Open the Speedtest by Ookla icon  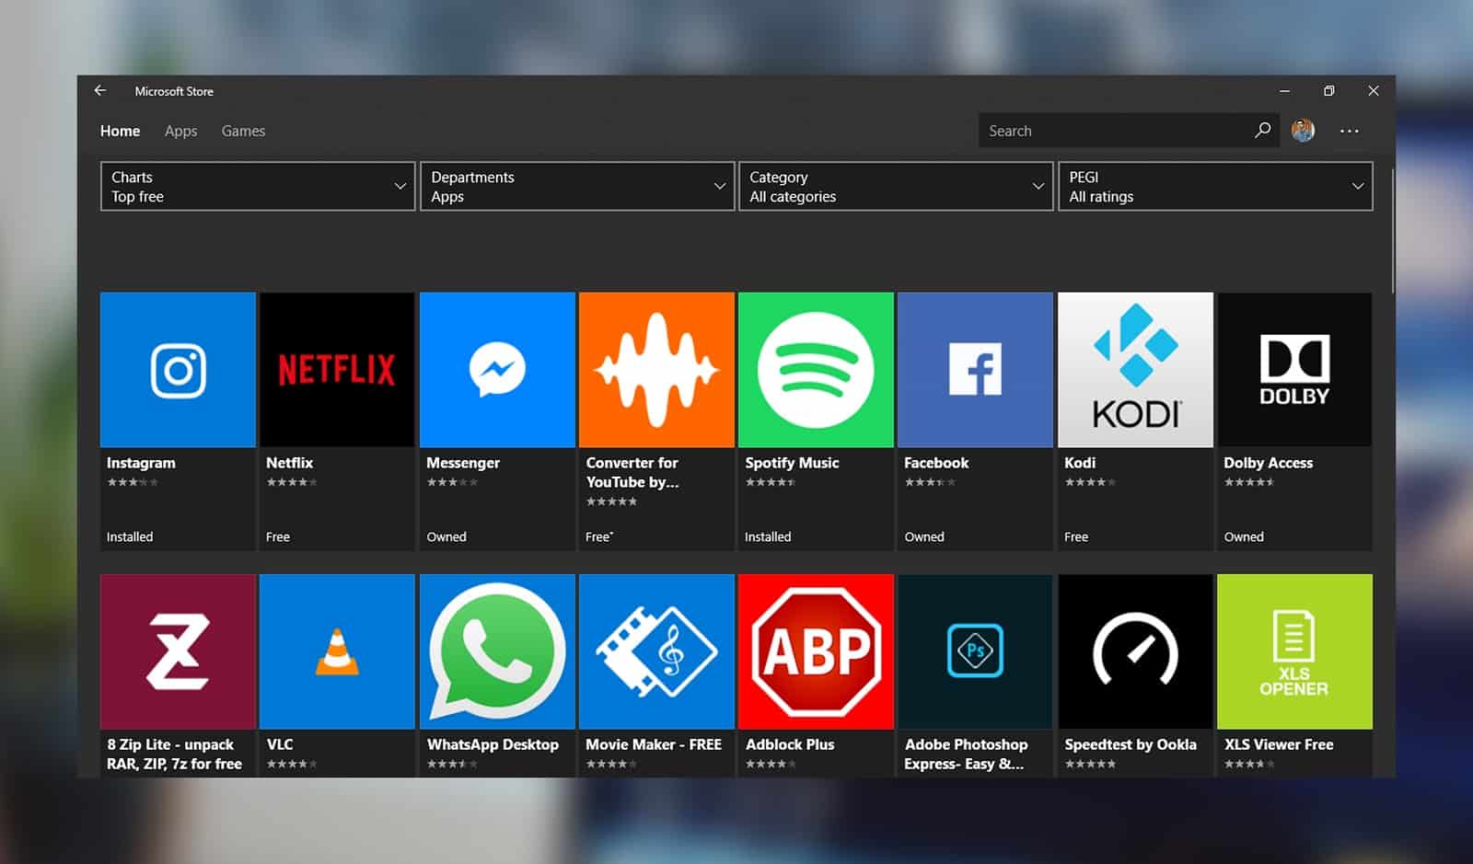point(1135,651)
